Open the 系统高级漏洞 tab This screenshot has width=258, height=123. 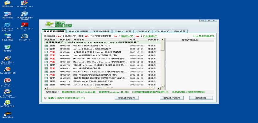101,31
